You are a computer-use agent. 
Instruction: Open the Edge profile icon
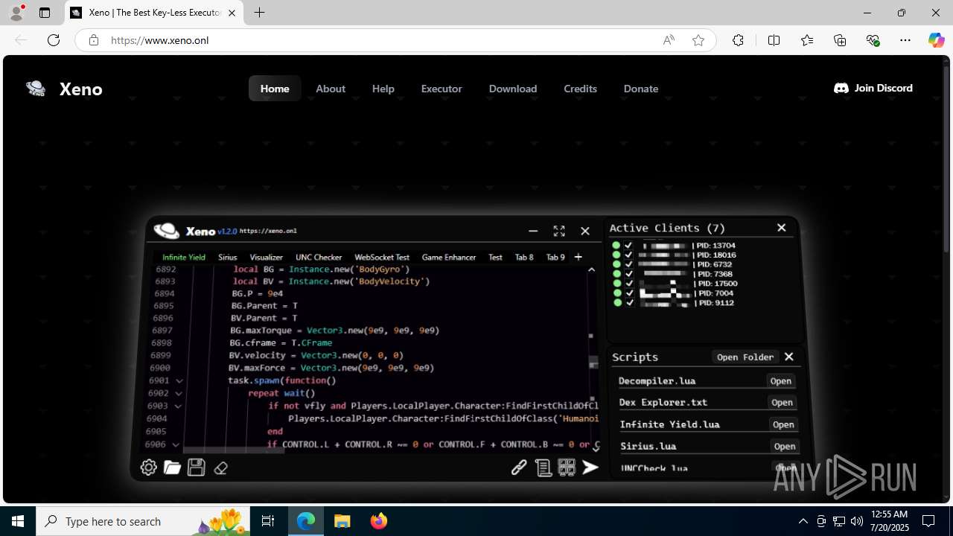pos(16,13)
